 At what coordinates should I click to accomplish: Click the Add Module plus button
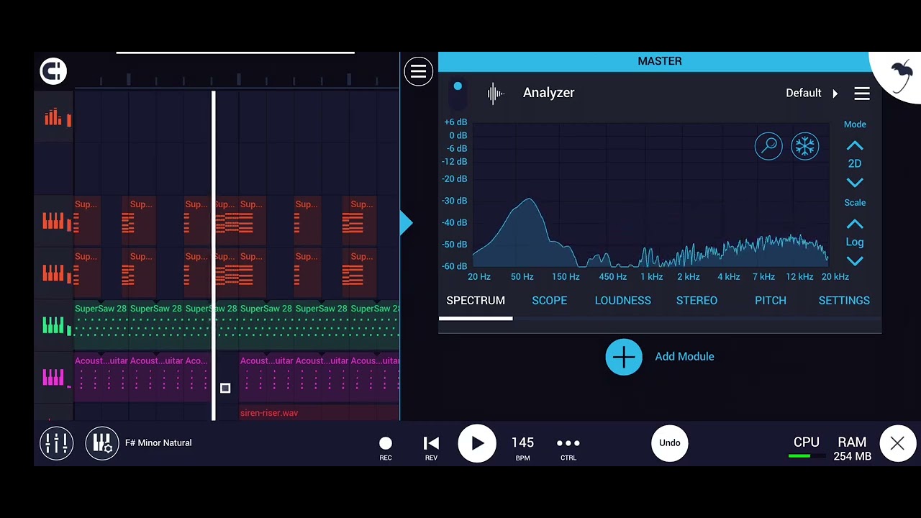(624, 357)
